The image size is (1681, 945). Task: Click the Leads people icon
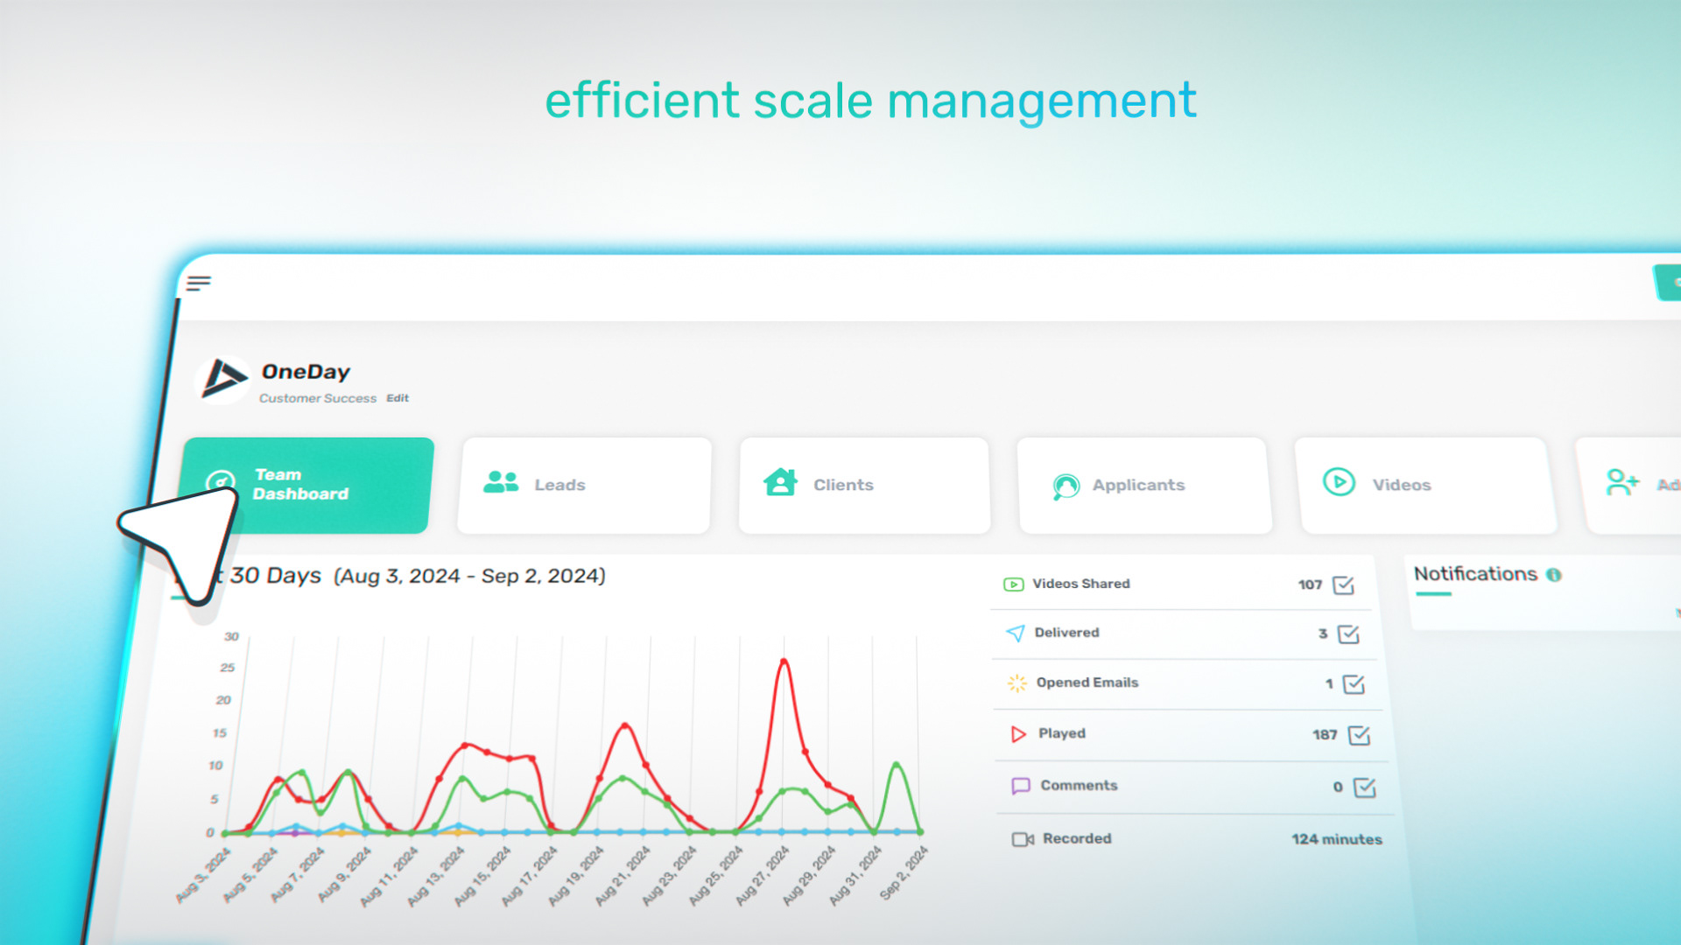[501, 482]
